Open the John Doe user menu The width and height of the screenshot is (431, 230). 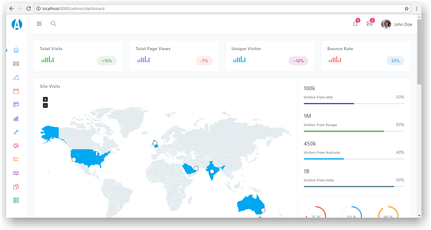click(397, 24)
